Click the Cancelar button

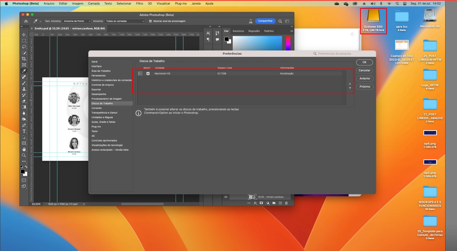[365, 70]
